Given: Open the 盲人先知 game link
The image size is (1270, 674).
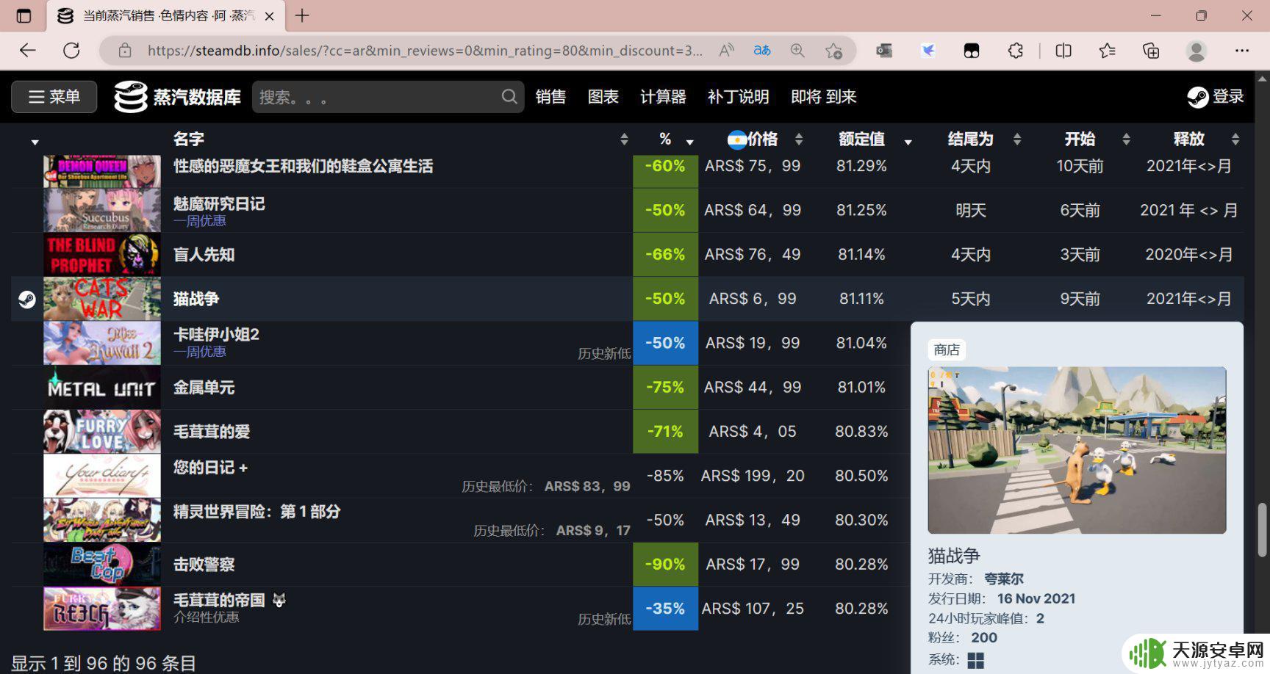Looking at the screenshot, I should tap(204, 255).
